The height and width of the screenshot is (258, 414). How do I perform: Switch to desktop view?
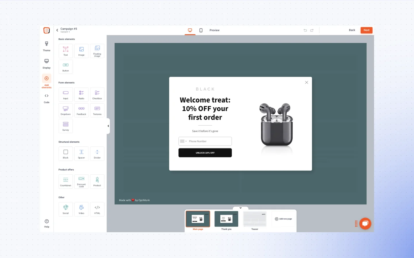(190, 30)
